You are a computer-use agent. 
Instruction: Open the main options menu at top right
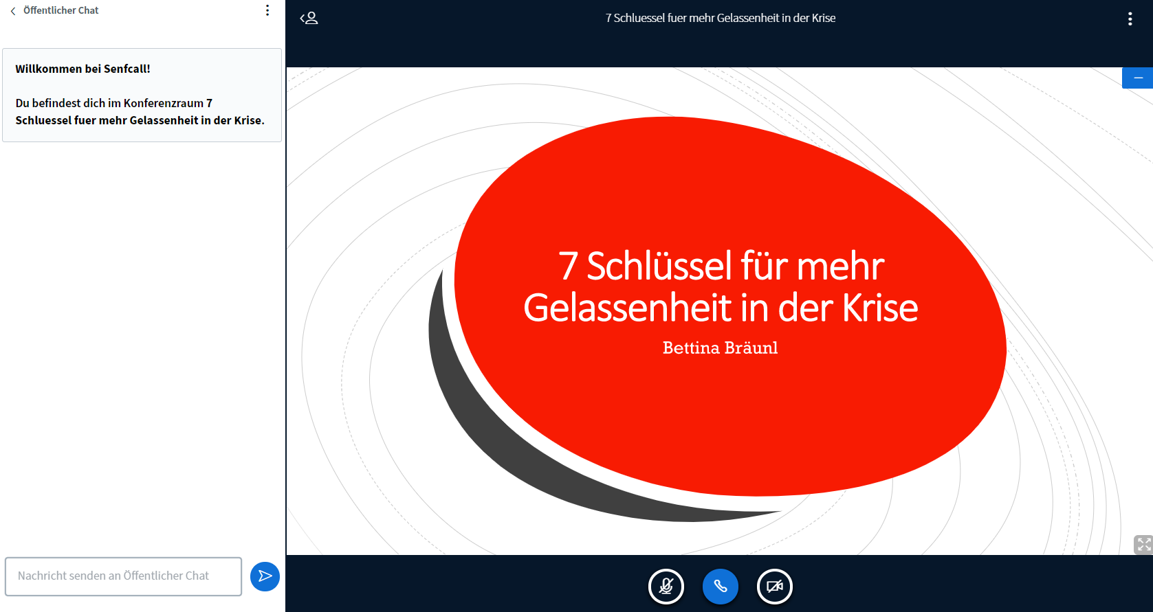(x=1130, y=19)
